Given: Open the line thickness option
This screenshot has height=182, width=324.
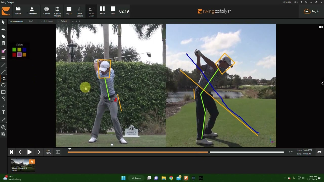Looking at the screenshot, I should click(3, 58).
